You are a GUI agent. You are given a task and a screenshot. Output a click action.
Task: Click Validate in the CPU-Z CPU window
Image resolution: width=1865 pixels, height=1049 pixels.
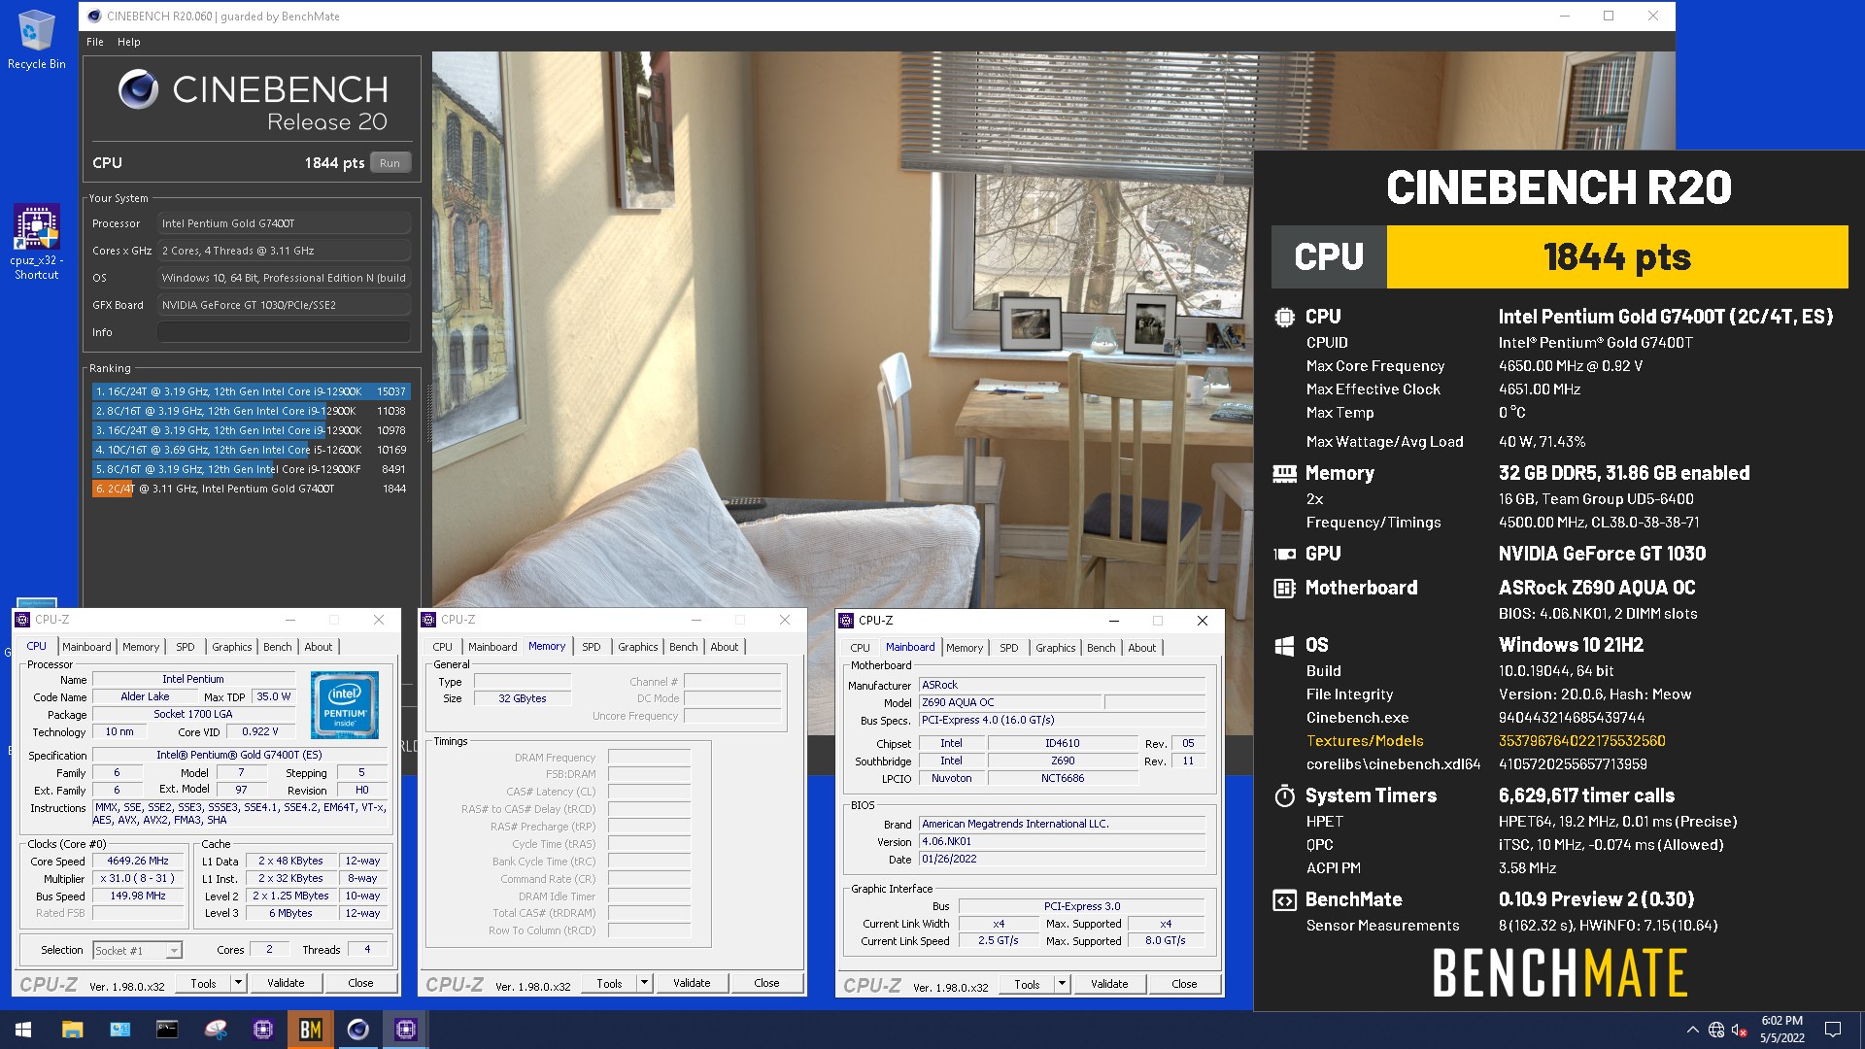(286, 983)
